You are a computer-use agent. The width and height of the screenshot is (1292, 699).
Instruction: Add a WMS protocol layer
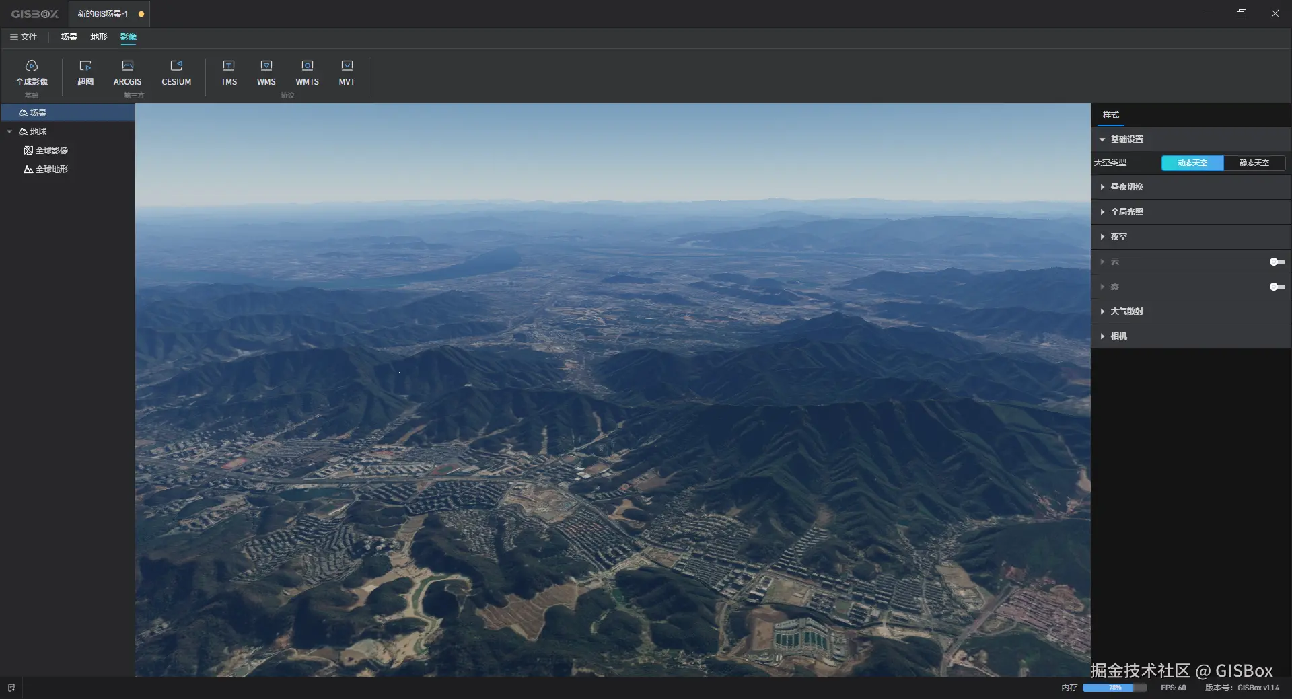tap(266, 73)
